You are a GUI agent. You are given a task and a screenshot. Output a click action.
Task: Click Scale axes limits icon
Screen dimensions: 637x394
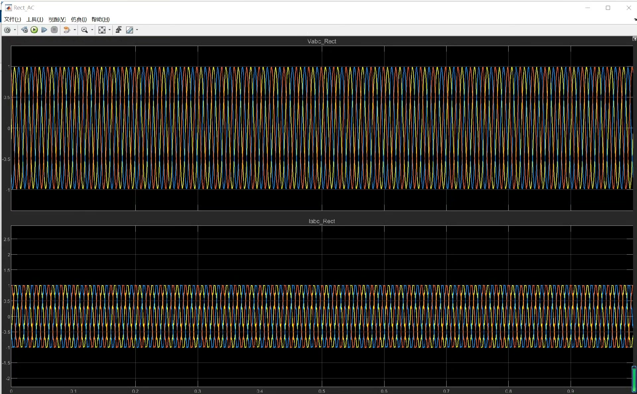tap(102, 30)
